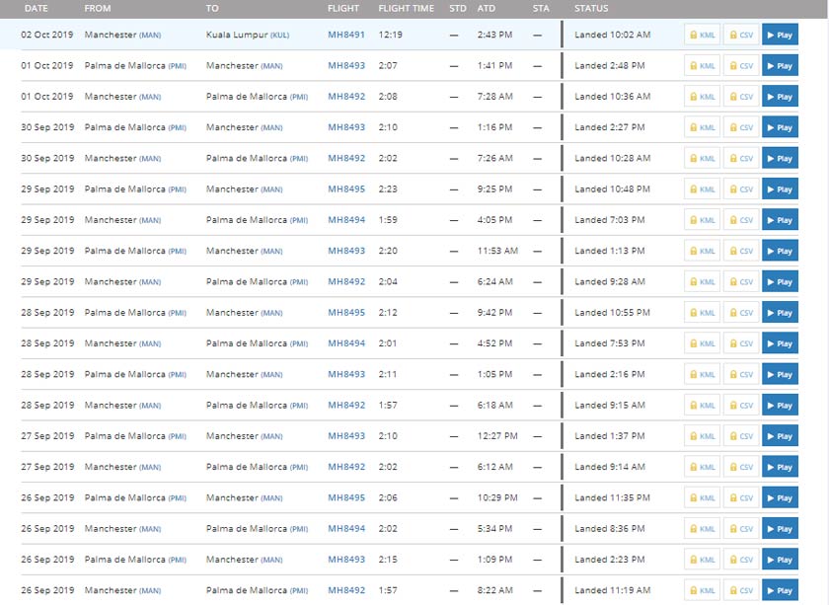Click CSV icon on the 02 Oct row

741,35
